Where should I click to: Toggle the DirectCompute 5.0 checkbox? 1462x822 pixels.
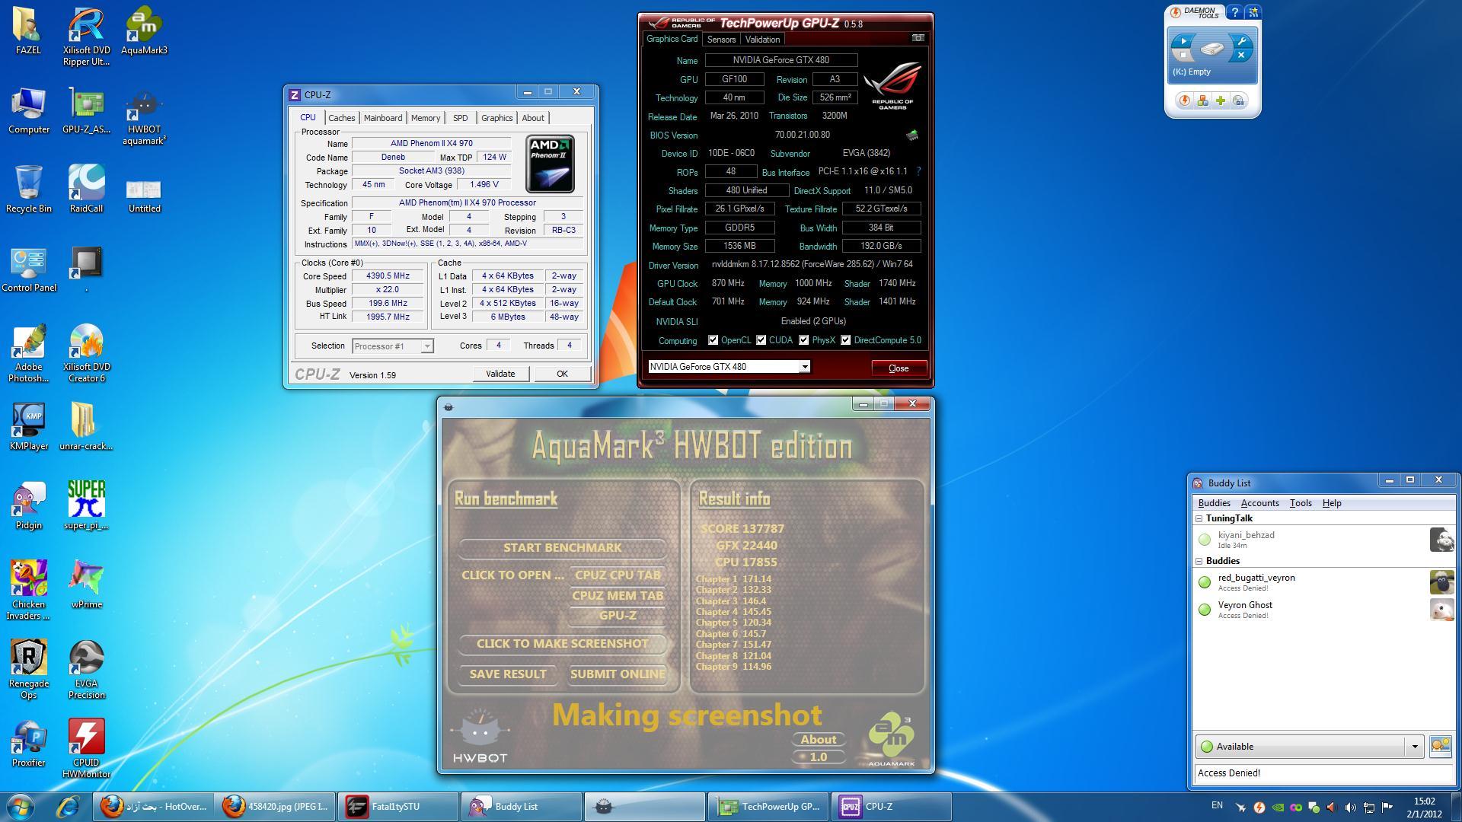[845, 340]
